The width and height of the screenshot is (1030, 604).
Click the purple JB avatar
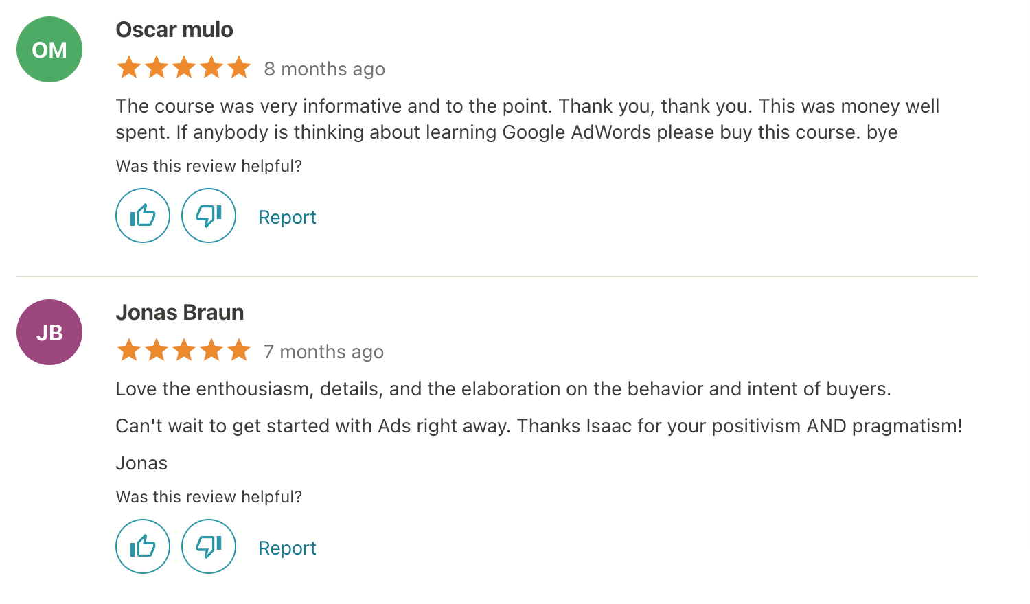(x=49, y=332)
